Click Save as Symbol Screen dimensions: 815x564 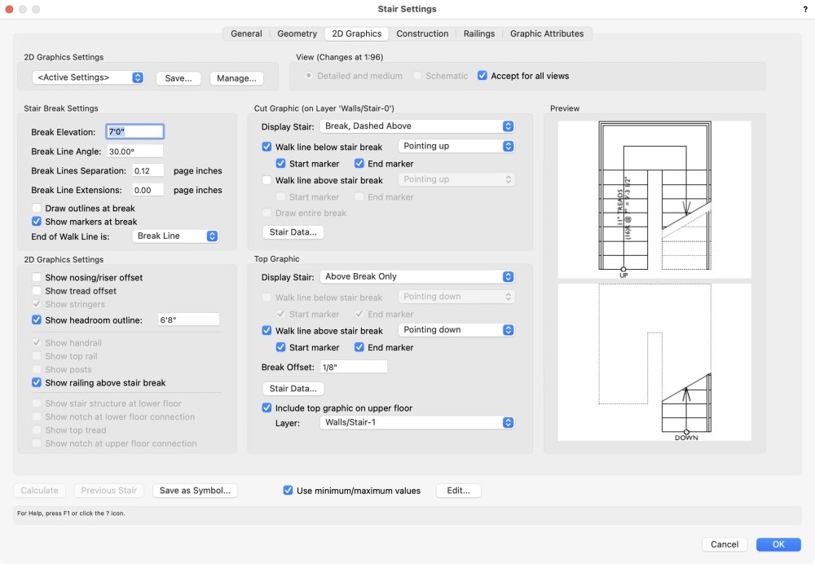pos(195,490)
